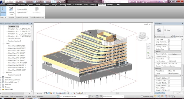Click the 1 : 100 view scale

point(39,93)
